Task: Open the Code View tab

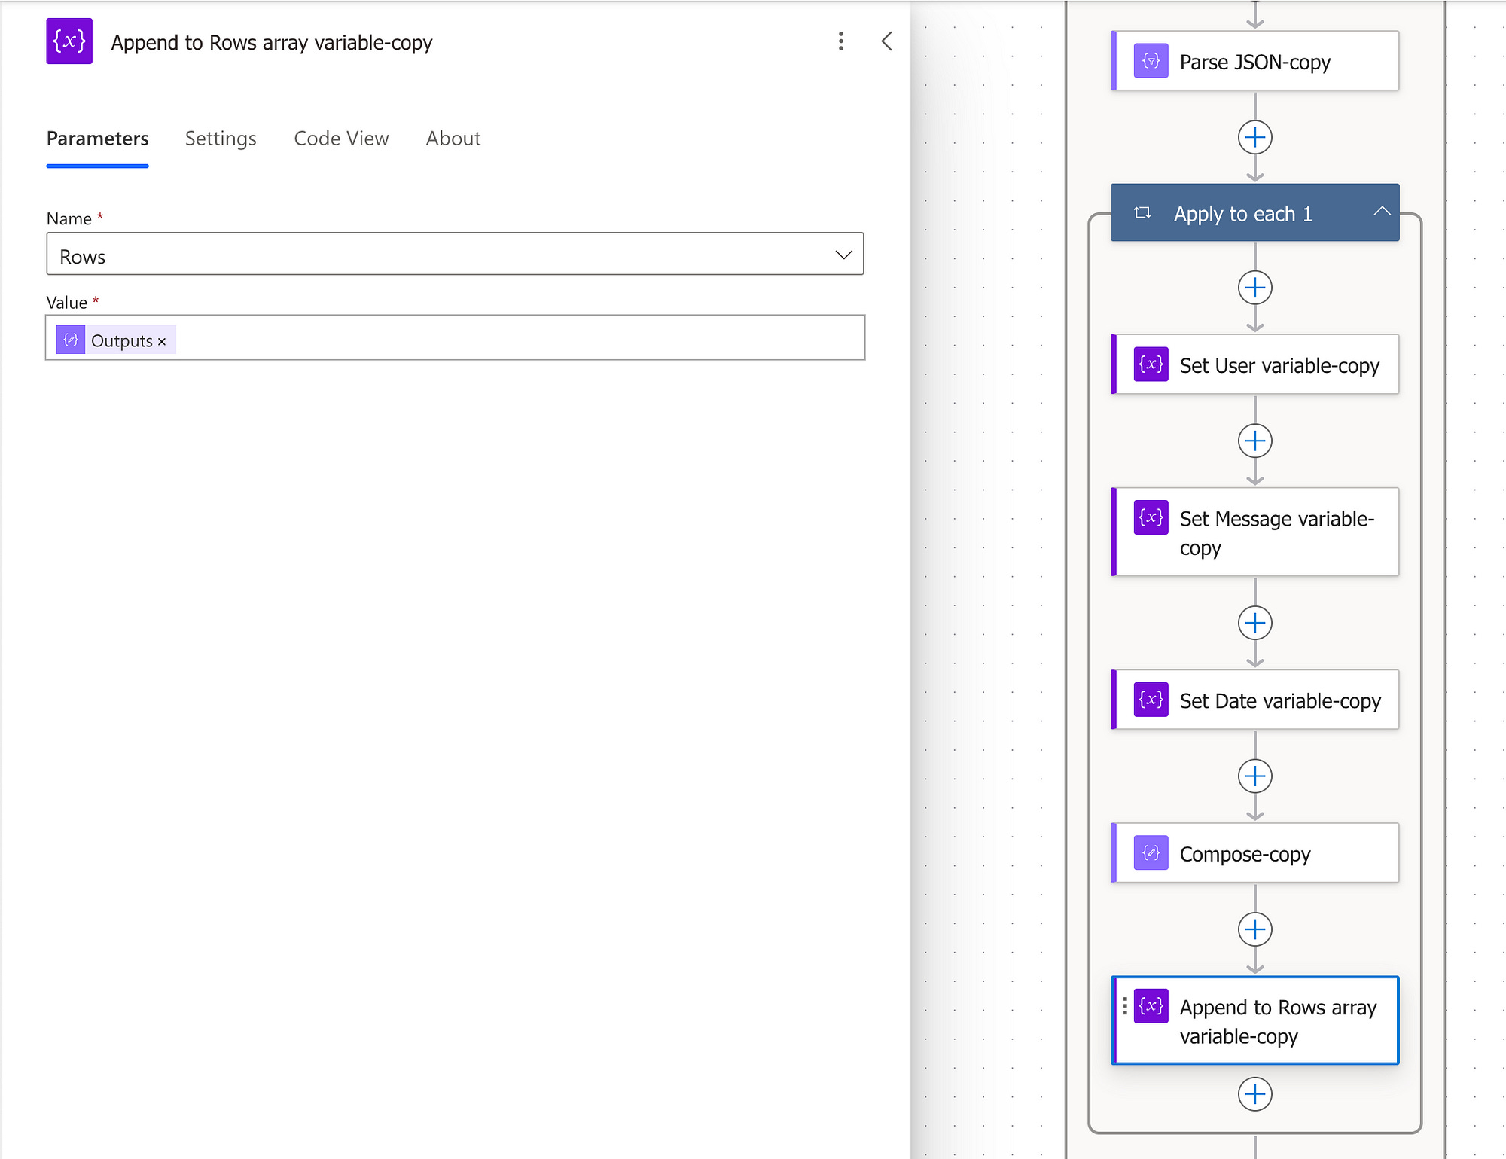Action: pyautogui.click(x=341, y=139)
